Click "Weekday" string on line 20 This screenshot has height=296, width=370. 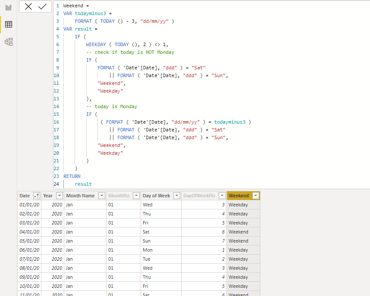coord(110,153)
